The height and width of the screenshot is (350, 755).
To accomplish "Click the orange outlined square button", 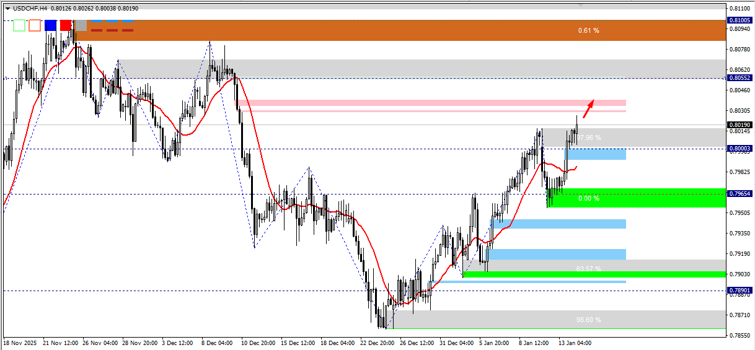I will pos(35,25).
